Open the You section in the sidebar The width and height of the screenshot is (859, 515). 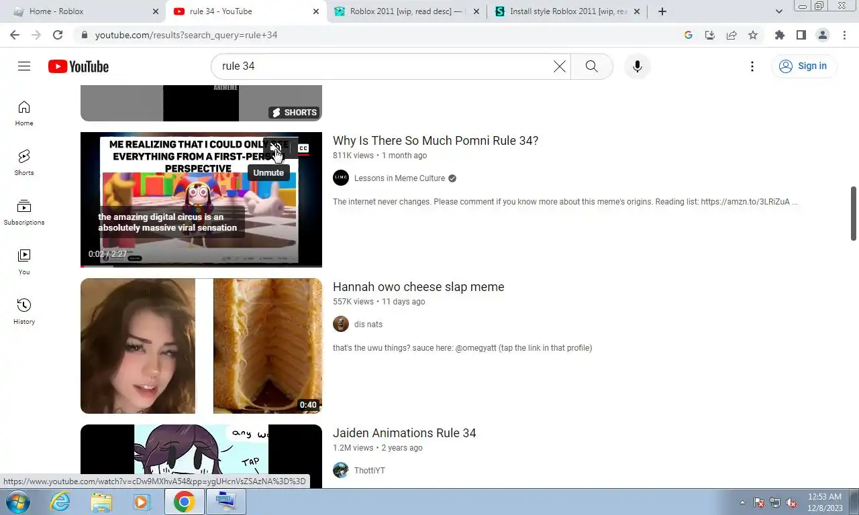(24, 262)
